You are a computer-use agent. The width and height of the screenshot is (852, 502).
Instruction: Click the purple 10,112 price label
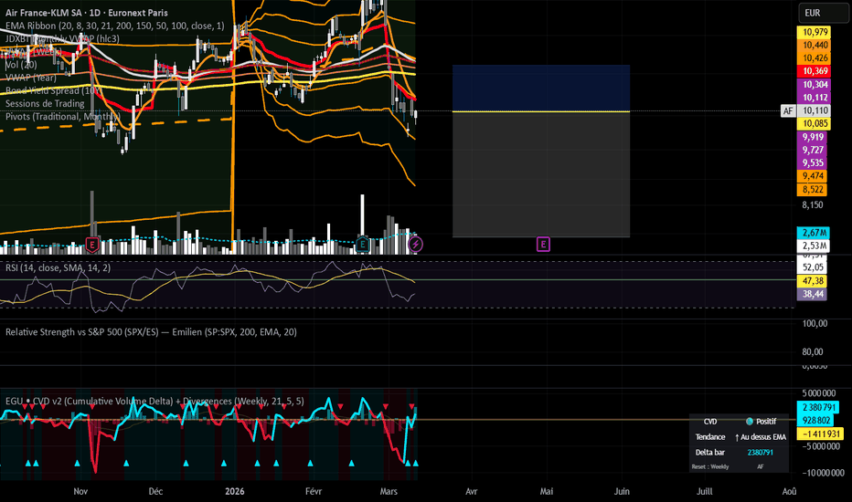click(x=815, y=98)
